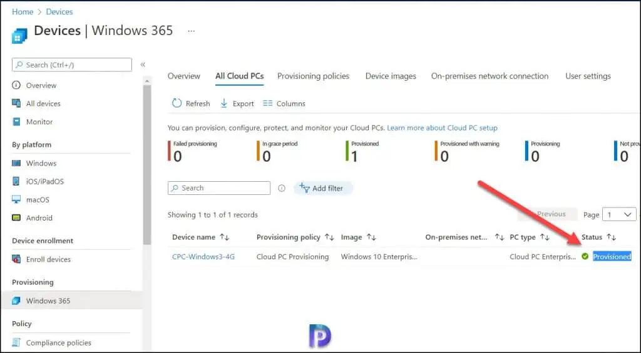
Task: Open Monitor in sidebar
Action: (39, 122)
